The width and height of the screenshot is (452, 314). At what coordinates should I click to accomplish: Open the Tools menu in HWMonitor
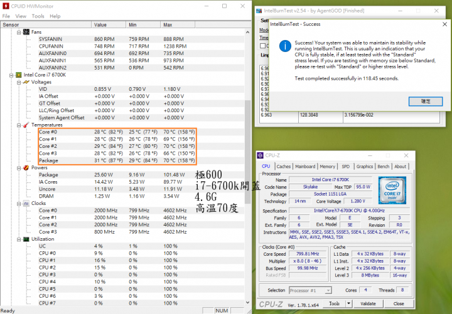(38, 16)
